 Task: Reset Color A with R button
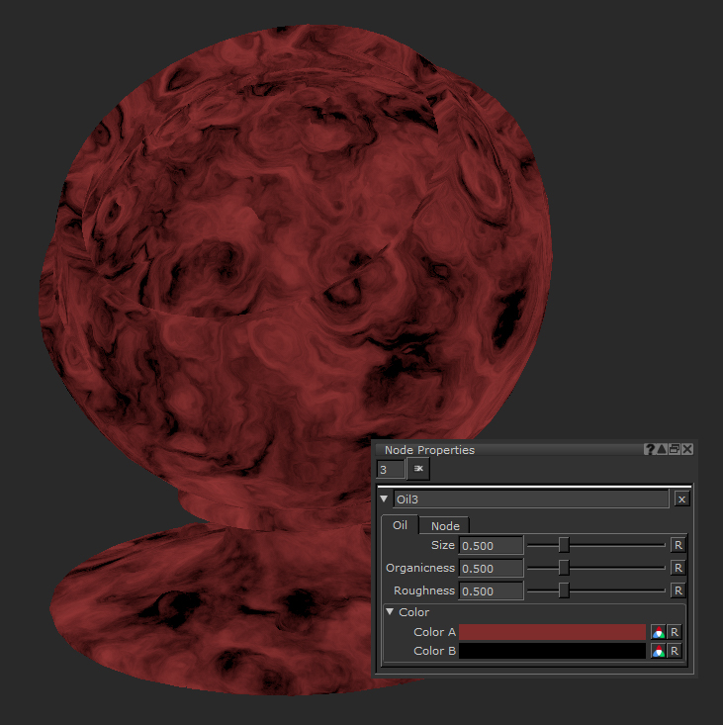pos(675,632)
